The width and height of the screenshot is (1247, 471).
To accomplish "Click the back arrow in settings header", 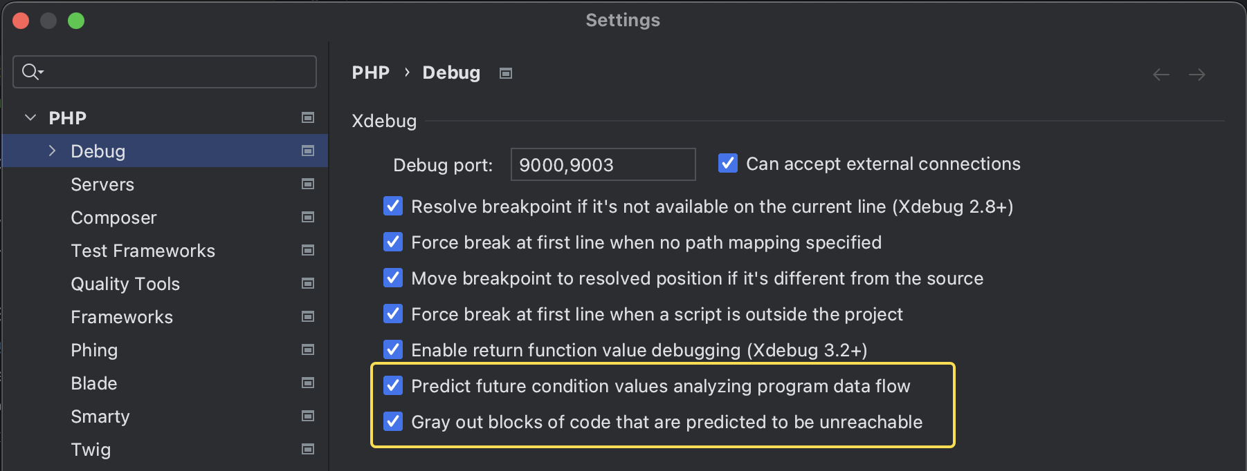I will point(1161,75).
